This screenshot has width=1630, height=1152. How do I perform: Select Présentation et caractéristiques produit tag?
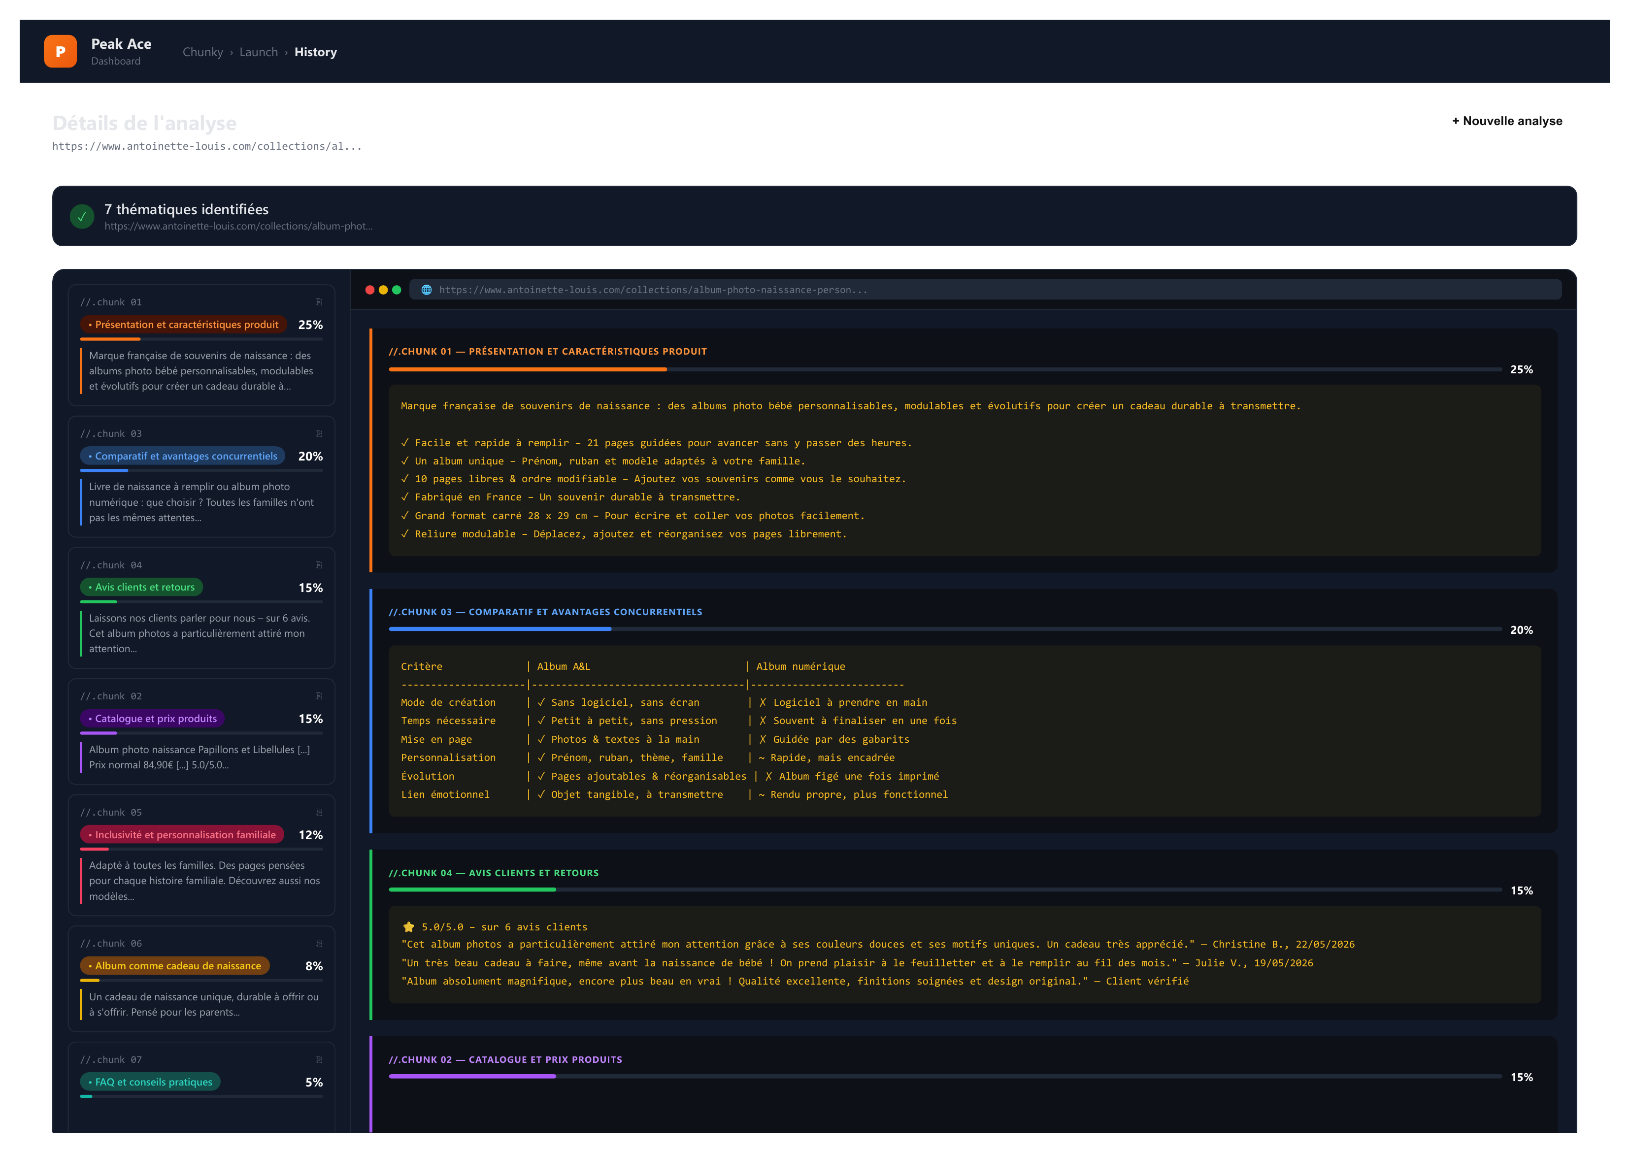click(x=183, y=325)
